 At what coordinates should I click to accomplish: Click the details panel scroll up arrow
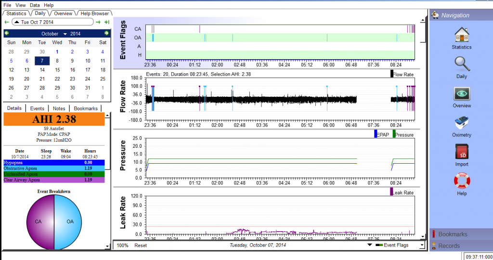107,116
